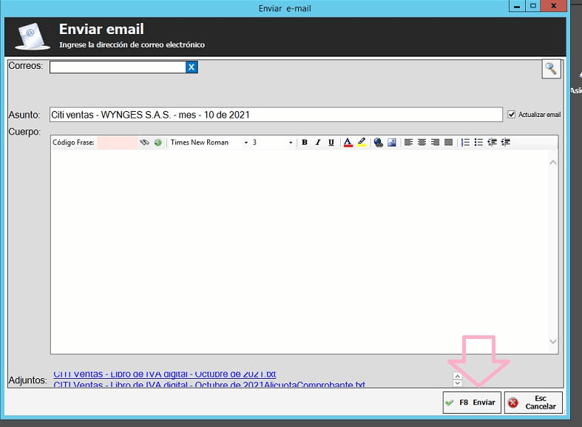Expand the font size dropdown
Viewport: 582px width, 427px height.
pyautogui.click(x=291, y=143)
